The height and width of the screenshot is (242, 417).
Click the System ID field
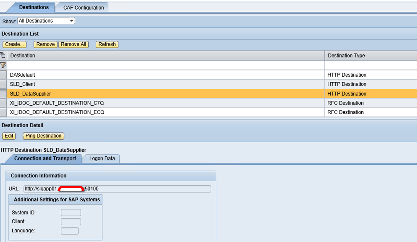tap(71, 213)
